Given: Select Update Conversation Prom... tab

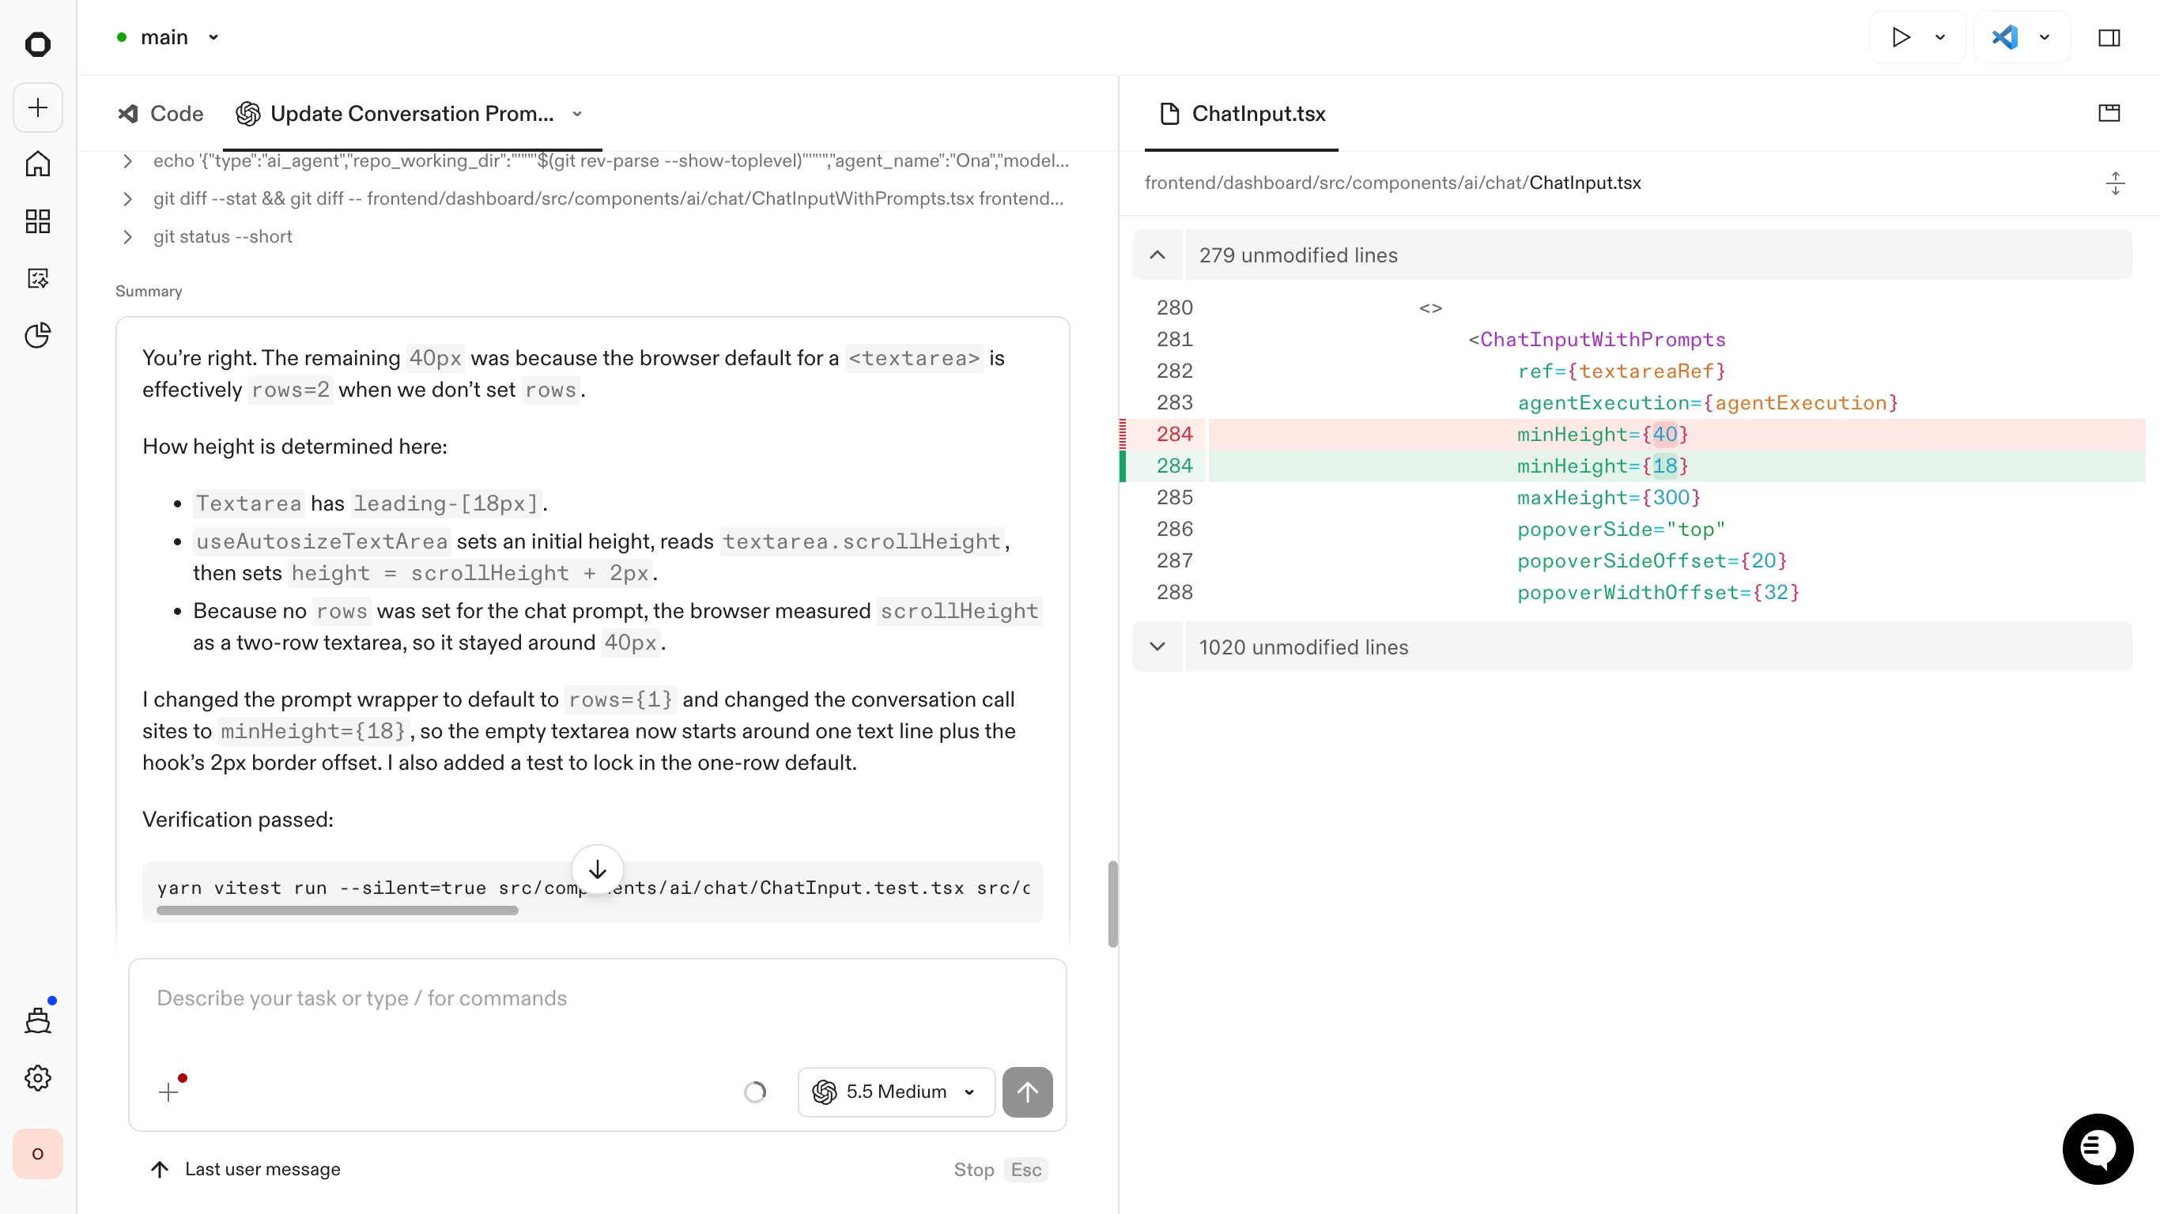Looking at the screenshot, I should pyautogui.click(x=411, y=114).
